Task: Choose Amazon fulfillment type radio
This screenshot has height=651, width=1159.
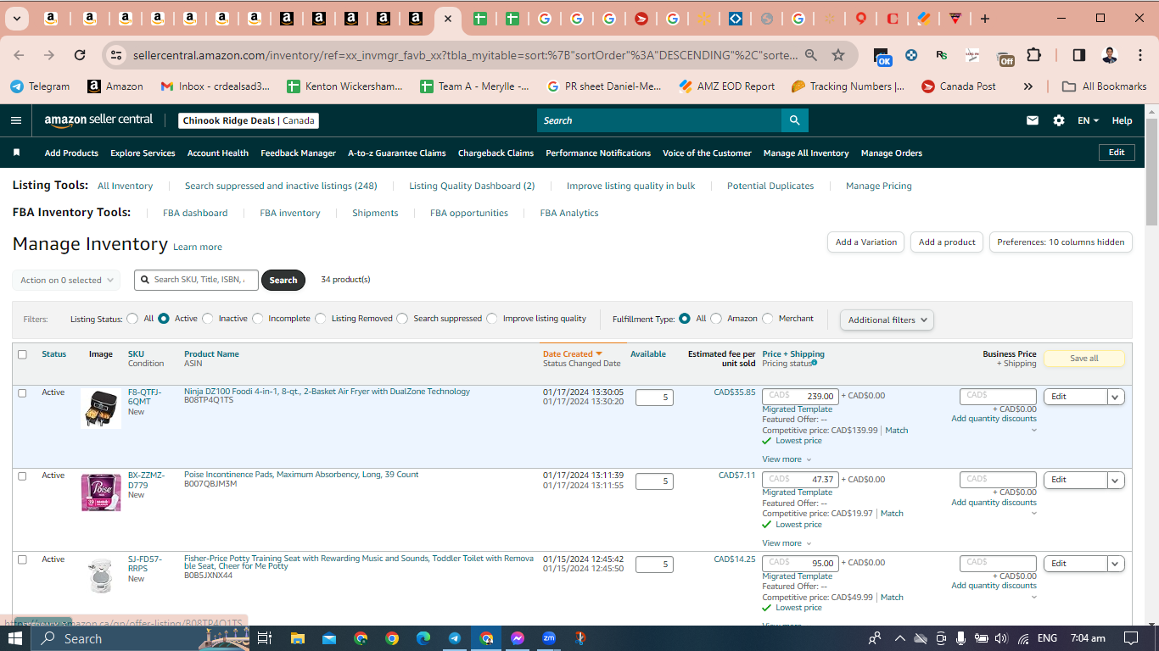Action: [716, 319]
